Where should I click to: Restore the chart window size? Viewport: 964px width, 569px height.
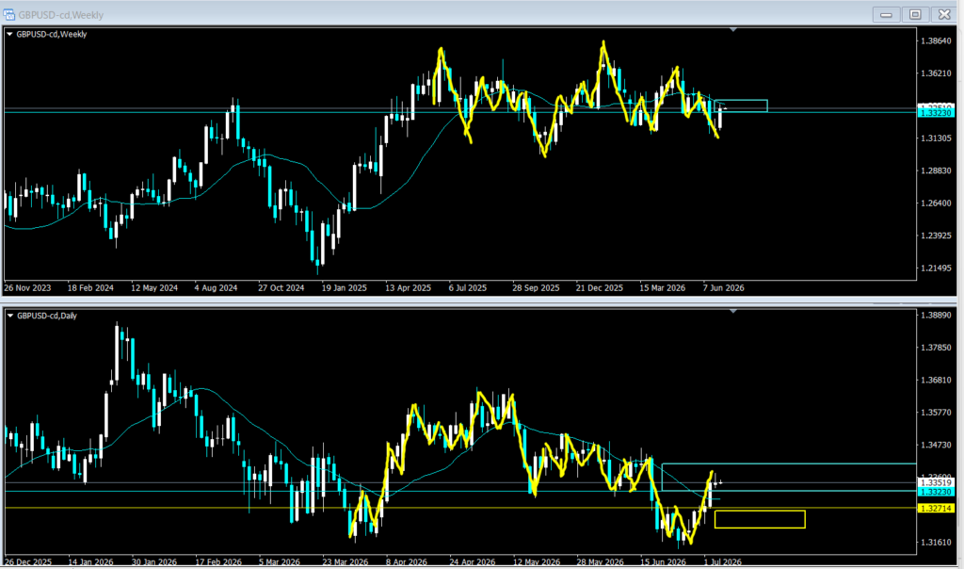click(915, 14)
